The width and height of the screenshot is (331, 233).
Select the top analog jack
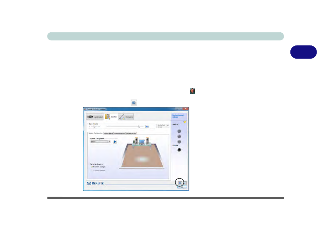point(179,131)
